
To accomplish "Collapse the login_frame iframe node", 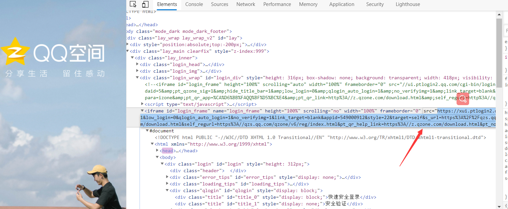I will point(142,111).
